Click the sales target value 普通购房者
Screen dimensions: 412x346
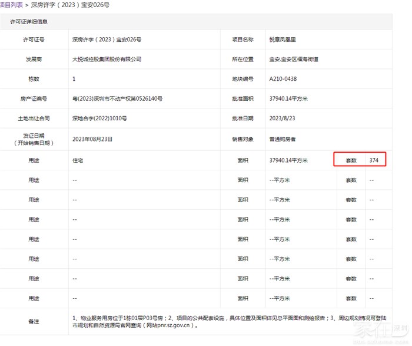coord(282,139)
